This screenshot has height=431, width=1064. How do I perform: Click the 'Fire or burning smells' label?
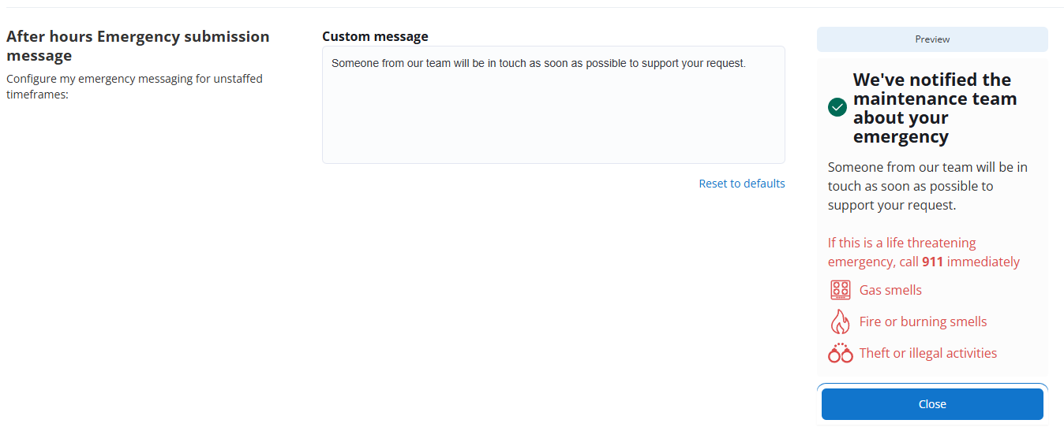(923, 321)
